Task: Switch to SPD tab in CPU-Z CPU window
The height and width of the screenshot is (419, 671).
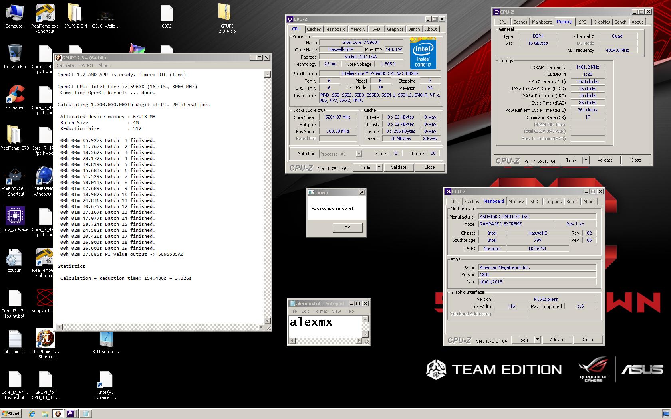Action: (x=376, y=29)
